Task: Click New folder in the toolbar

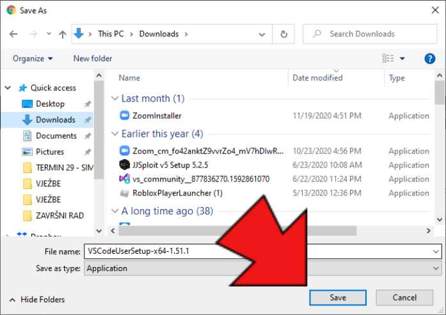Action: tap(93, 58)
